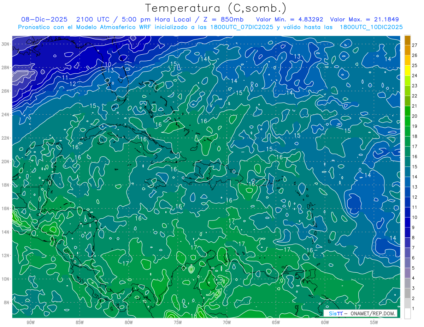
Task: Click the "18" contour label over Colombia
Action: [x=194, y=316]
